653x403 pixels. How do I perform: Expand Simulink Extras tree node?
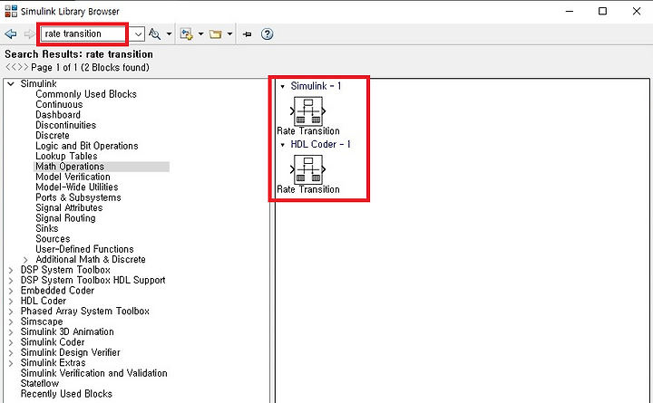[11, 363]
